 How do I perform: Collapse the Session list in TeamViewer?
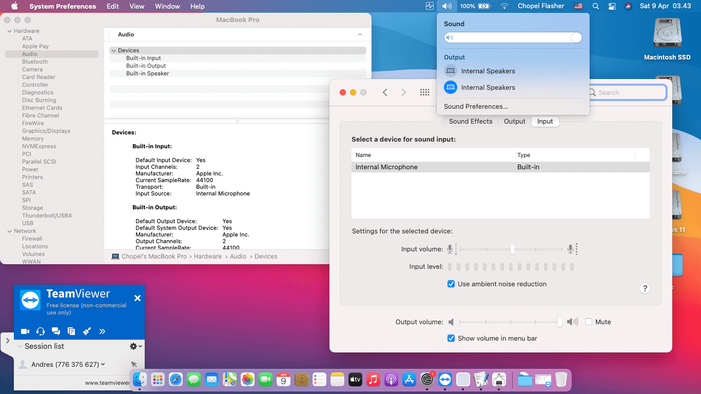pos(20,346)
